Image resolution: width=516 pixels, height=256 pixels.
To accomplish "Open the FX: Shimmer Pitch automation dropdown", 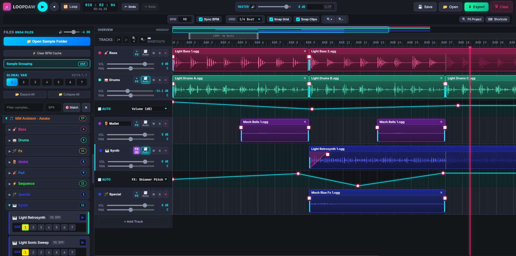I will (x=149, y=179).
